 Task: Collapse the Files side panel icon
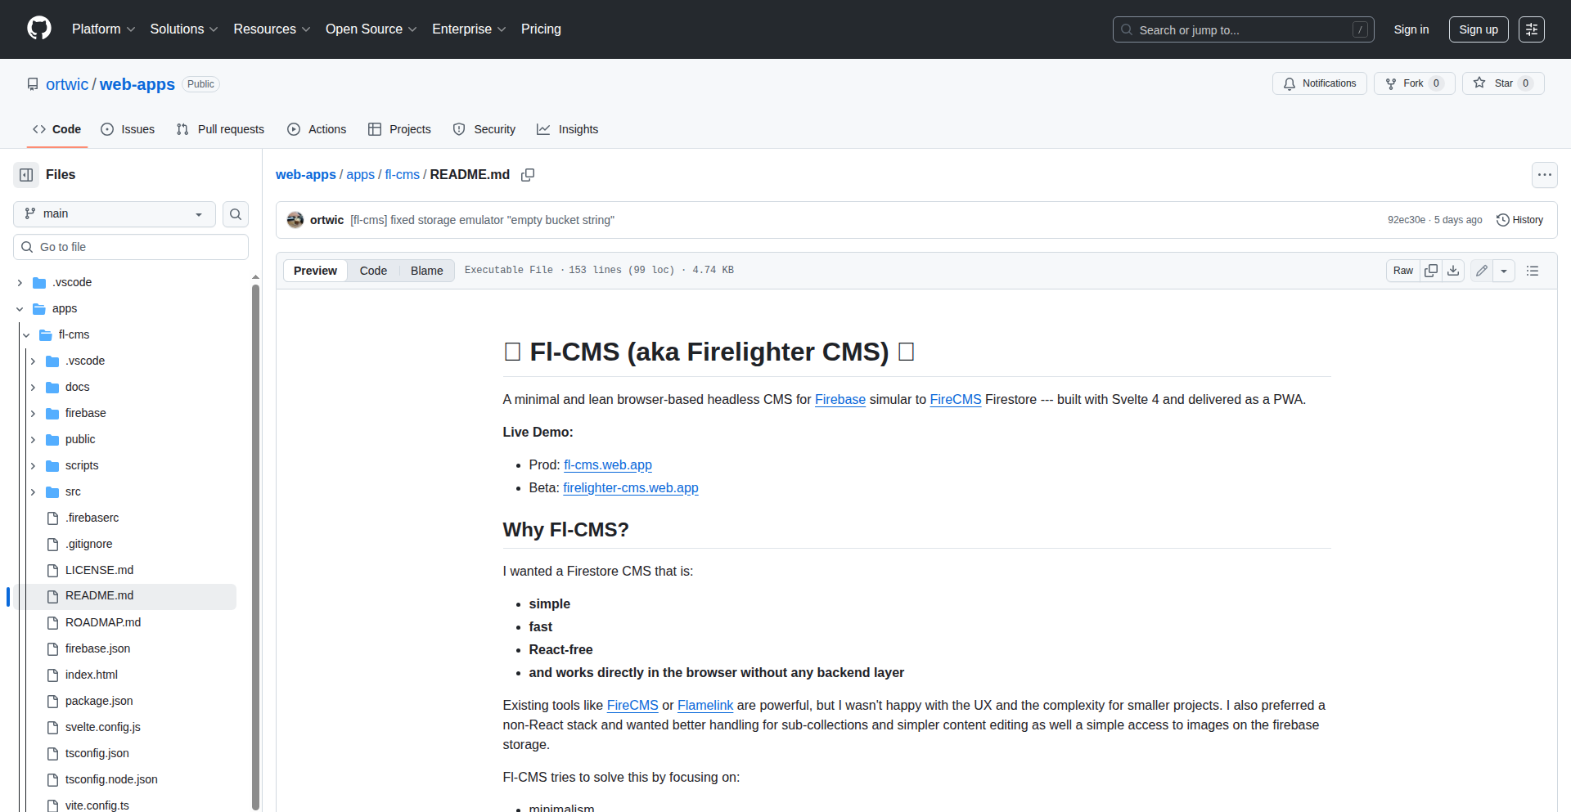pos(25,174)
